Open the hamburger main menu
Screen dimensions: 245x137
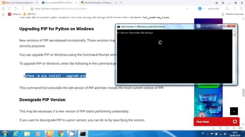click(x=241, y=9)
